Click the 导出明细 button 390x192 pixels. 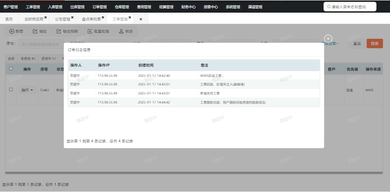pos(67,31)
